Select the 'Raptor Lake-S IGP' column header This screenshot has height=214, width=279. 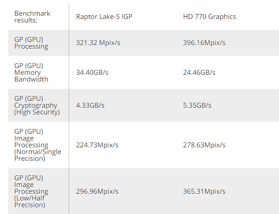(104, 17)
